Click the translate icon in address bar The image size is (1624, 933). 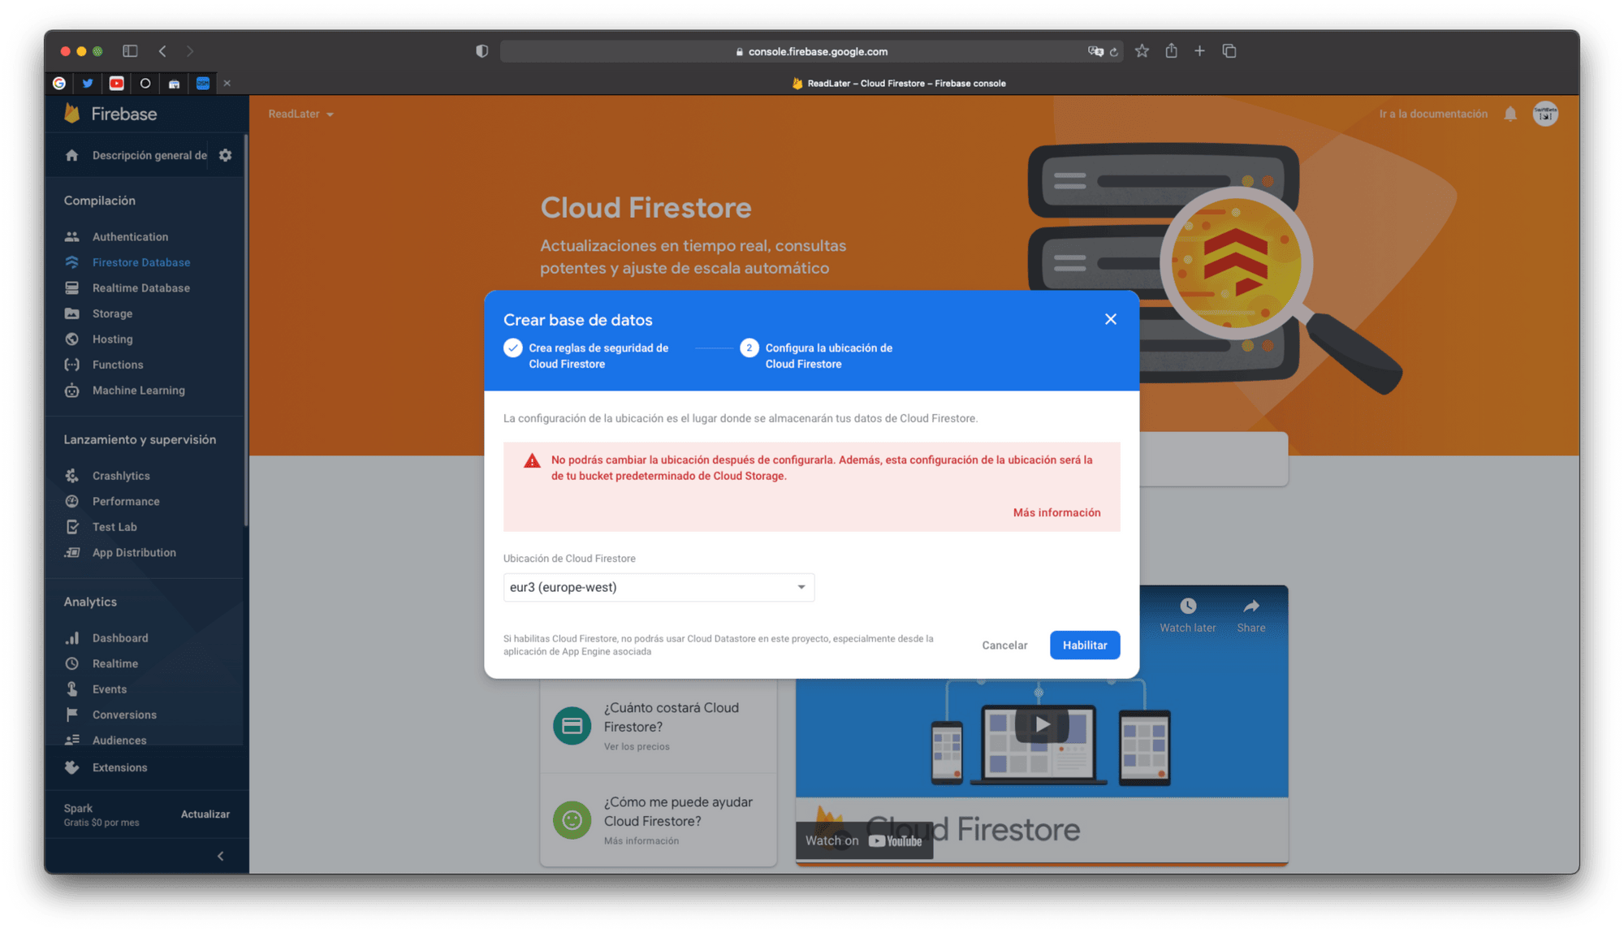coord(1095,51)
